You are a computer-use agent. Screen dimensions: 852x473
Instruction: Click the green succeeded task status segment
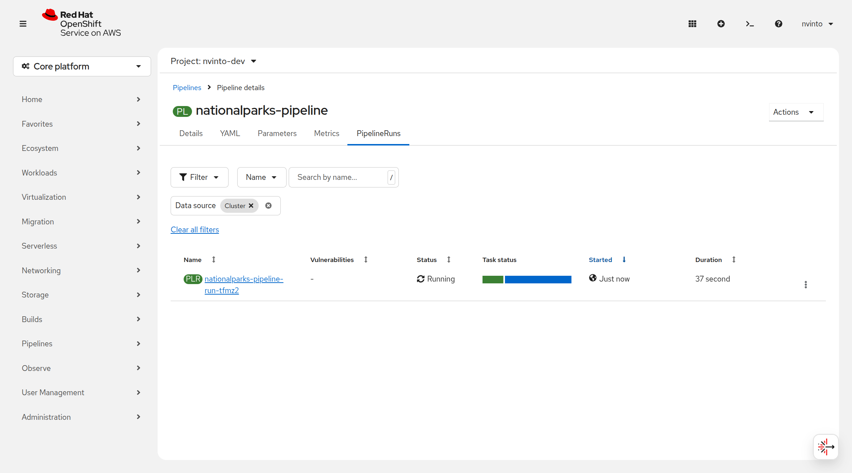point(493,279)
